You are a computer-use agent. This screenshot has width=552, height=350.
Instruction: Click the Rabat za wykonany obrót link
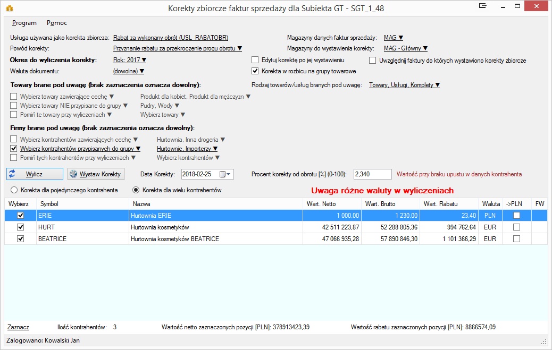pyautogui.click(x=171, y=38)
